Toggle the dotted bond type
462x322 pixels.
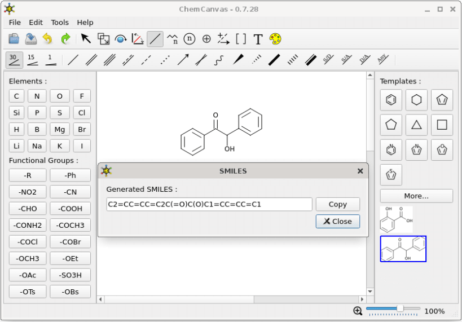coord(165,60)
